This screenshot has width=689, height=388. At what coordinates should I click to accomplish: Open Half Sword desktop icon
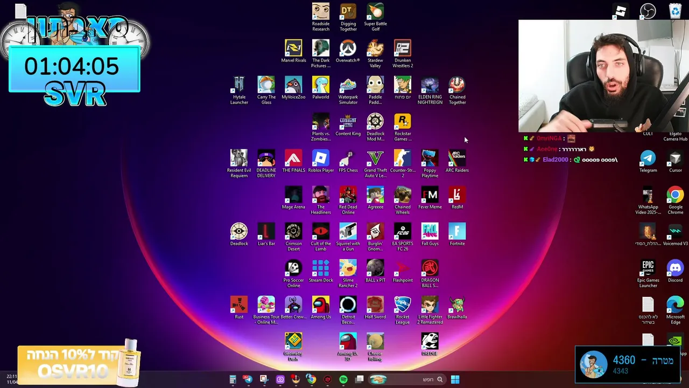pos(375,308)
